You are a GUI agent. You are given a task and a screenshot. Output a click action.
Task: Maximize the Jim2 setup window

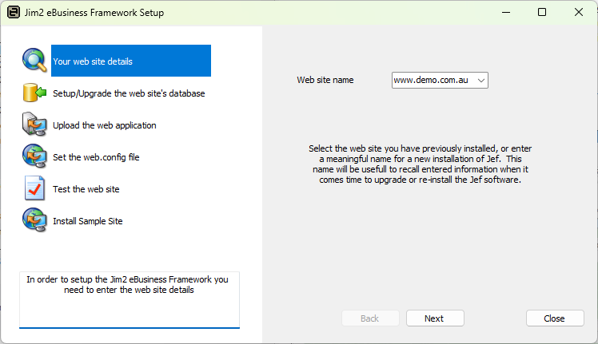click(542, 12)
